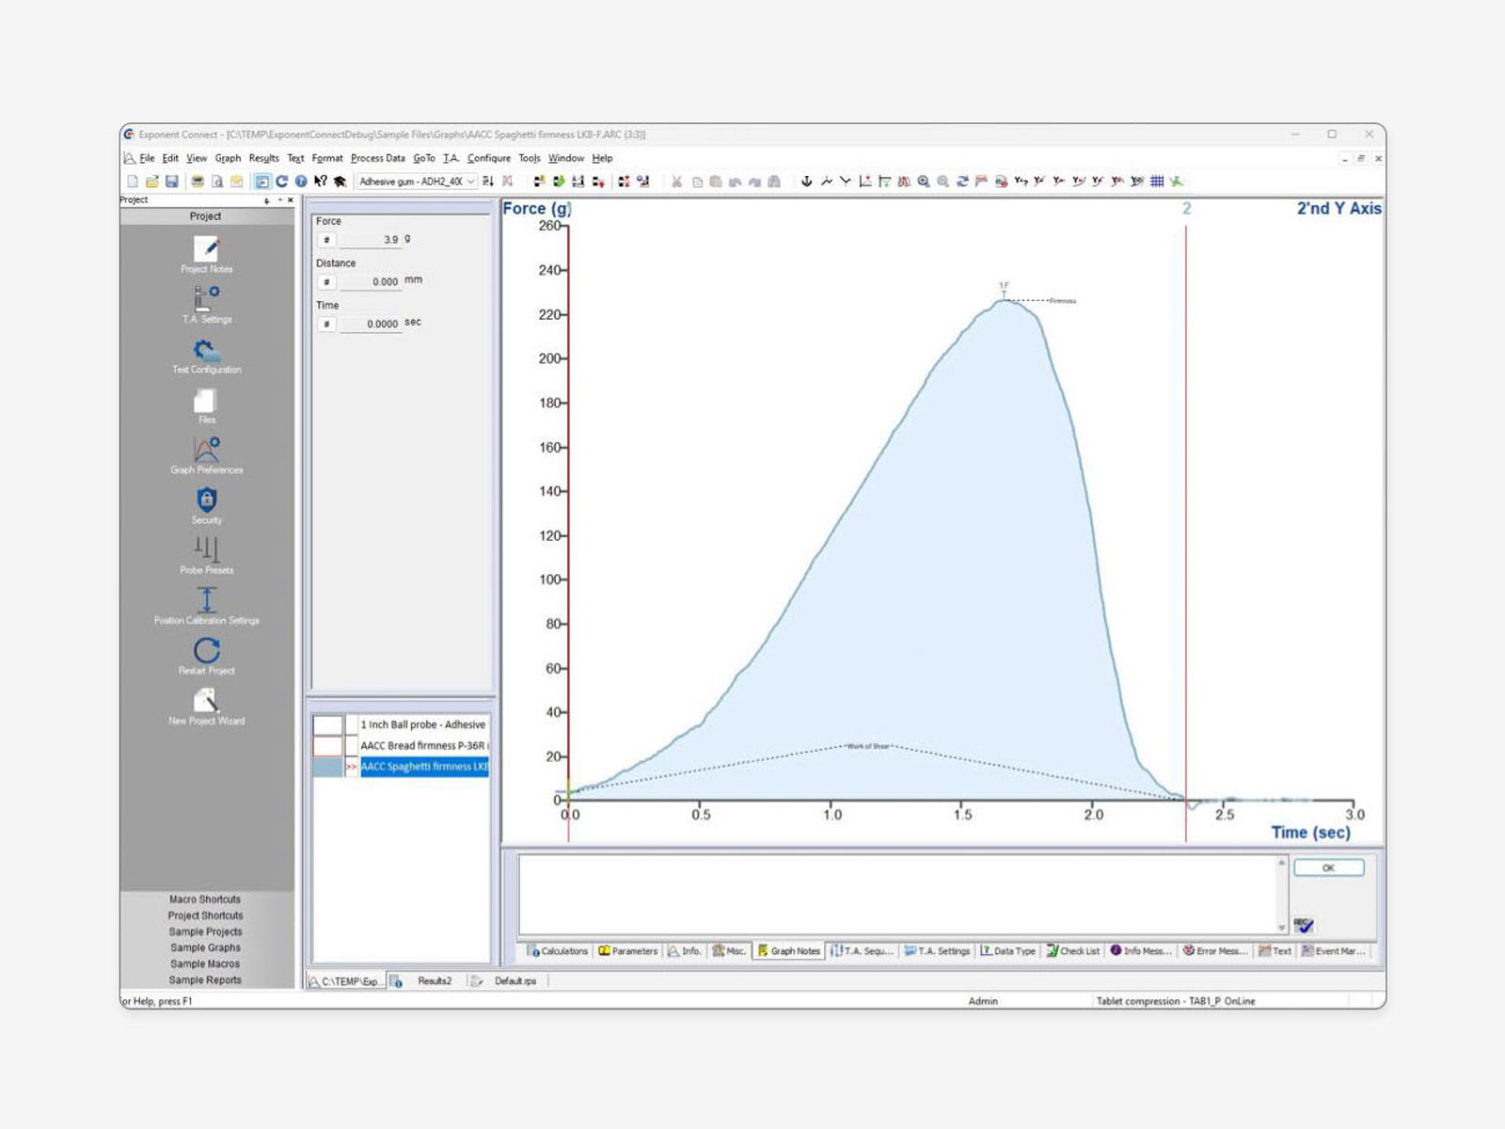Select AACC Bread firmness P-36R in the file list
This screenshot has width=1505, height=1129.
[421, 744]
